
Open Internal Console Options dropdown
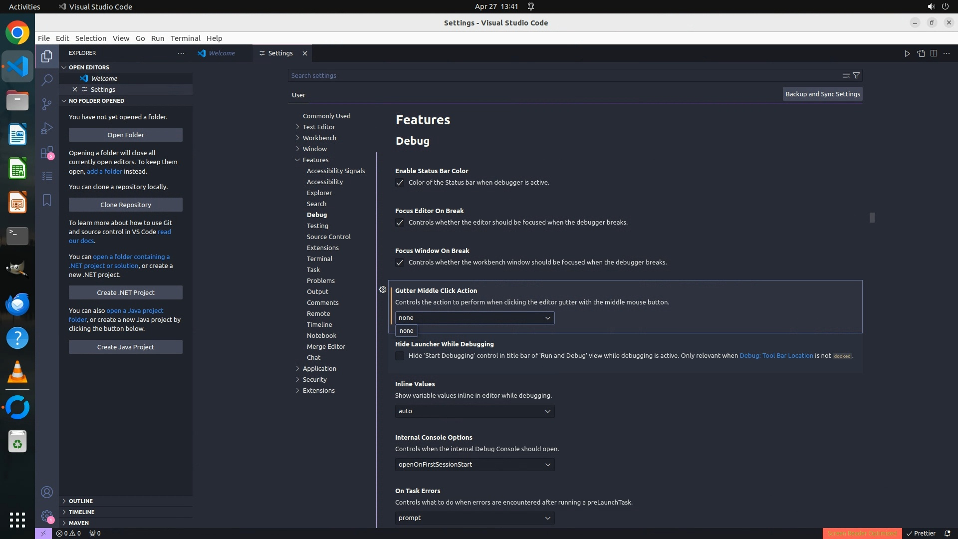click(x=475, y=465)
